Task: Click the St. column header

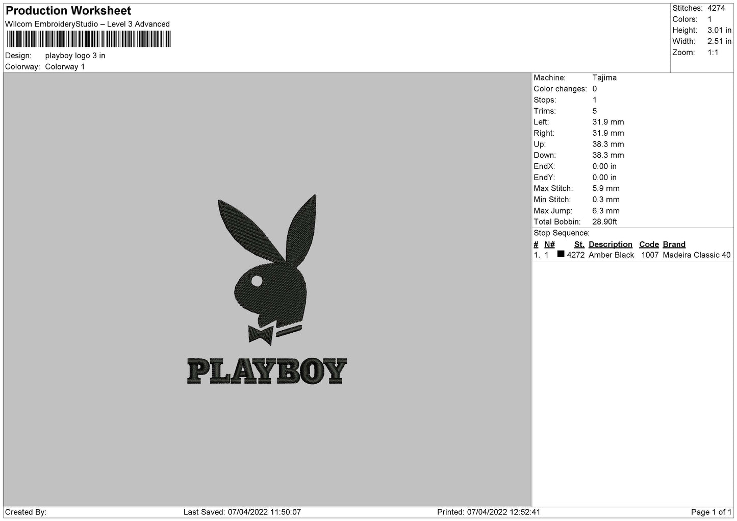Action: [x=579, y=244]
